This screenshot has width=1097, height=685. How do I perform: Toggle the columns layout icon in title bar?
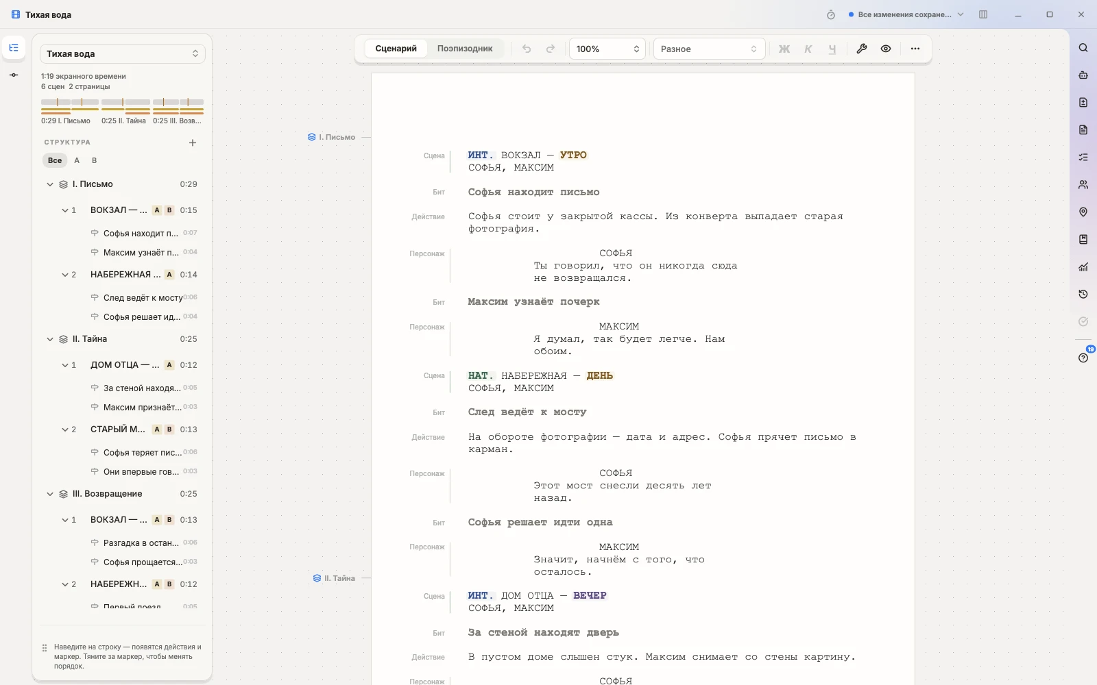[x=983, y=14]
